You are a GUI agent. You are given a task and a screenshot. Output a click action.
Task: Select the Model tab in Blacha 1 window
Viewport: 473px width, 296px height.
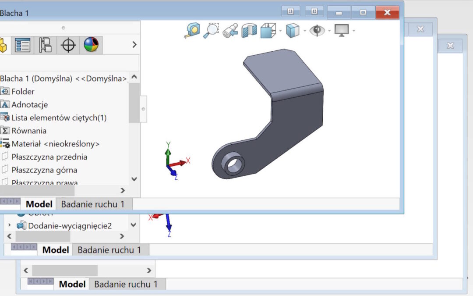(x=39, y=204)
